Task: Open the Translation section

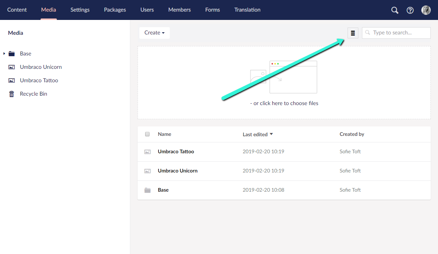Action: [247, 10]
